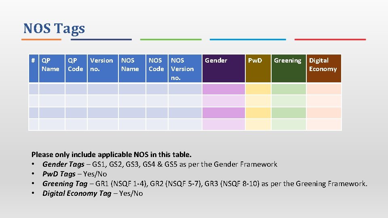388x218 pixels.
Task: Click the 'NOS Name' column header
Action: click(x=132, y=69)
